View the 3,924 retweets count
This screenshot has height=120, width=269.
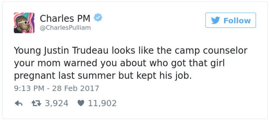(56, 103)
